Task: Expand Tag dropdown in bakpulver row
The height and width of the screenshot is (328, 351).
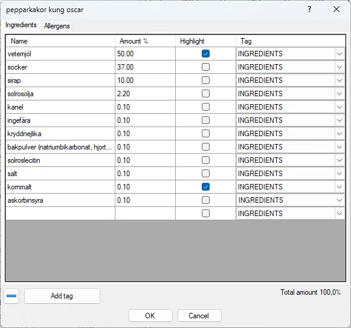Action: (x=340, y=147)
